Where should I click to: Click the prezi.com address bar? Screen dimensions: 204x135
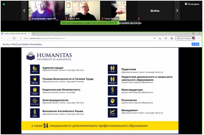tap(45, 38)
